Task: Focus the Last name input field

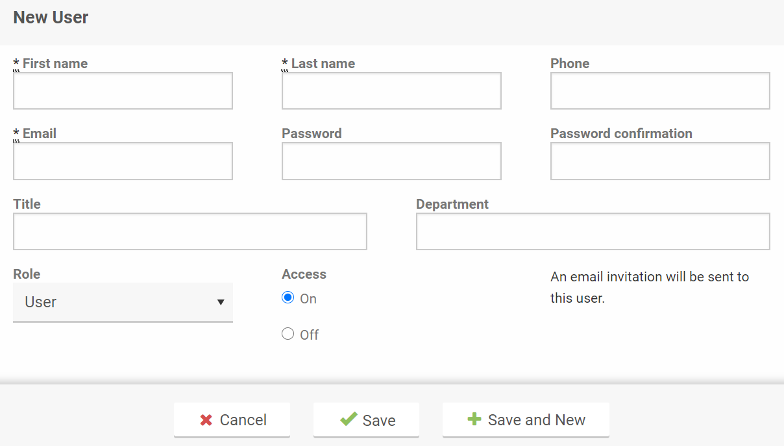Action: 391,91
